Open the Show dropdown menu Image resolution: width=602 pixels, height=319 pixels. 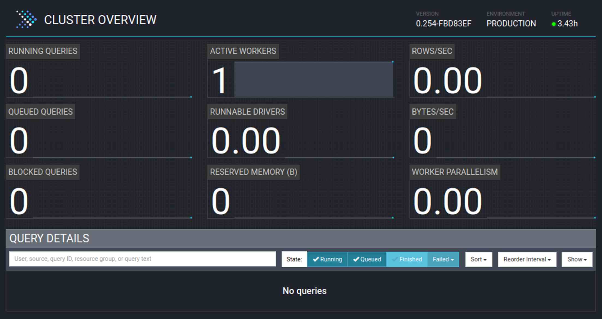(577, 259)
